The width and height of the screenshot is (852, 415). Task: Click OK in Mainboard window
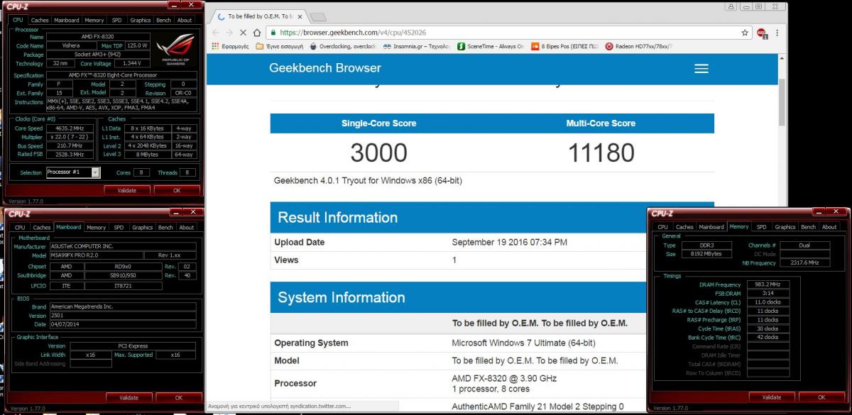pyautogui.click(x=178, y=397)
